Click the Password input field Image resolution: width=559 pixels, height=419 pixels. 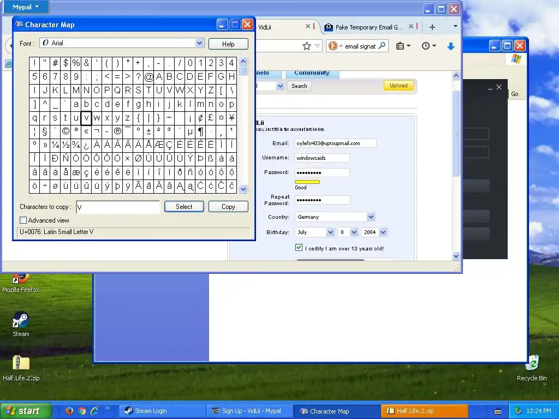click(322, 173)
